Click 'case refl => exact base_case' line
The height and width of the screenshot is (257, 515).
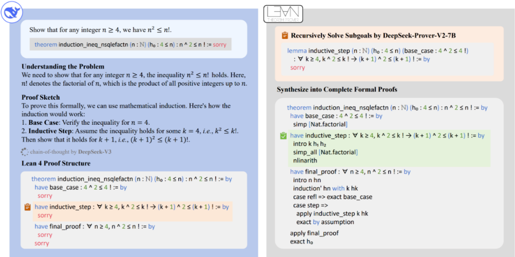click(333, 197)
